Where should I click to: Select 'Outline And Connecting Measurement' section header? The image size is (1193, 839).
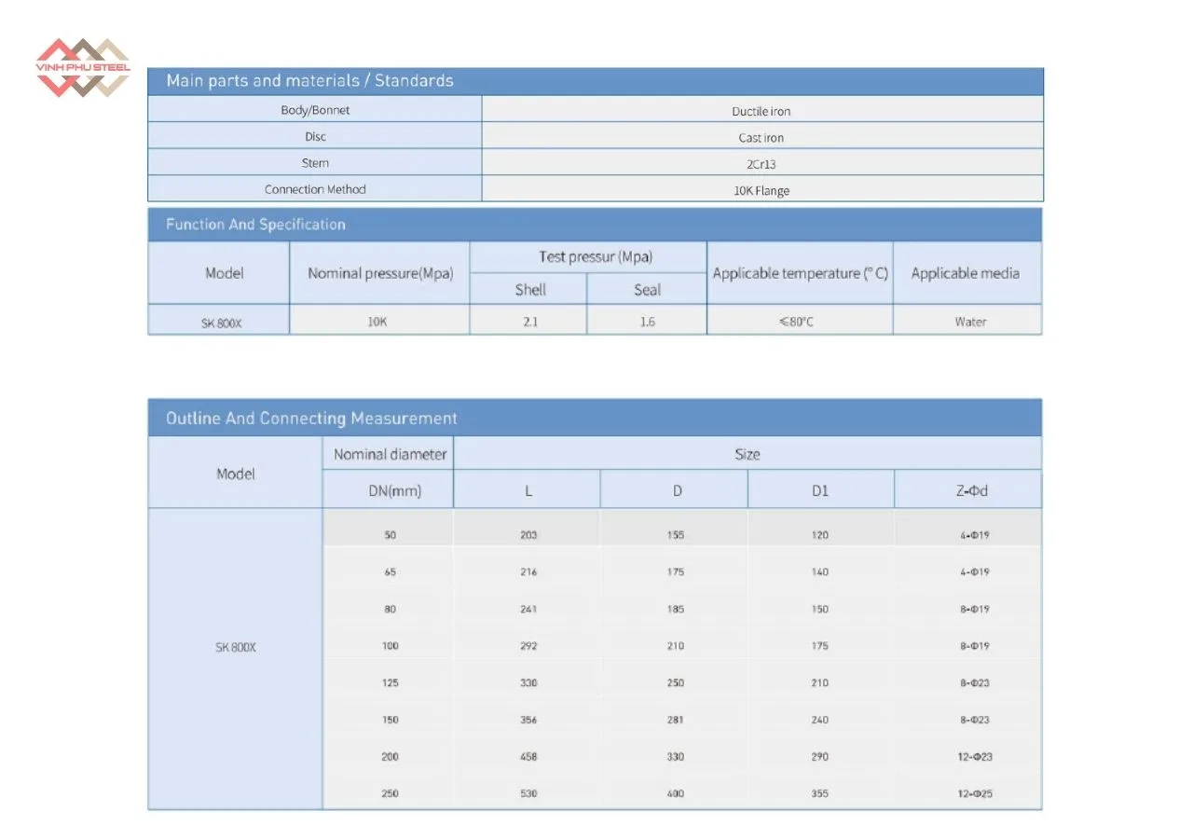(x=311, y=419)
